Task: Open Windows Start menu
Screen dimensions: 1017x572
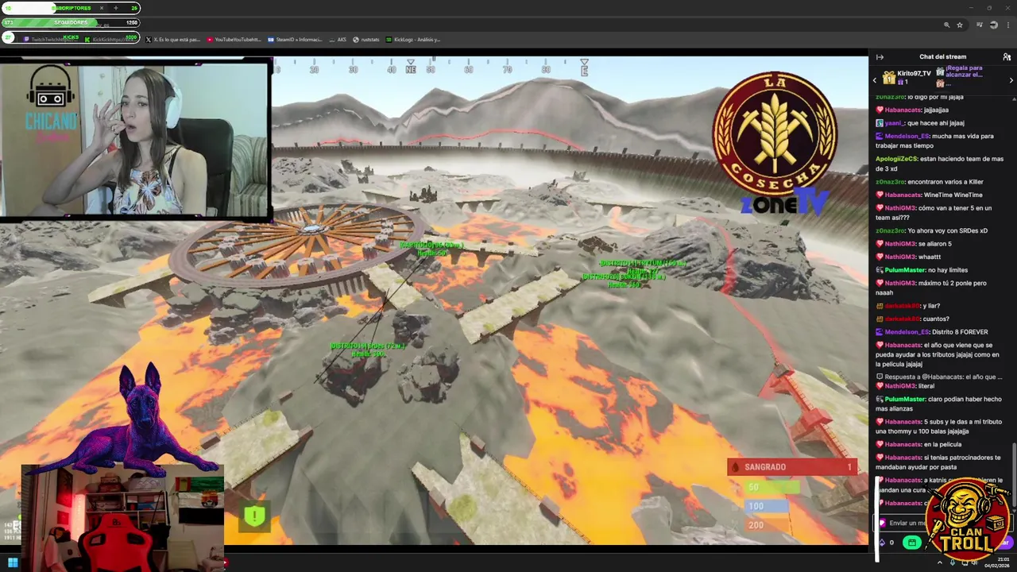Action: [x=13, y=562]
